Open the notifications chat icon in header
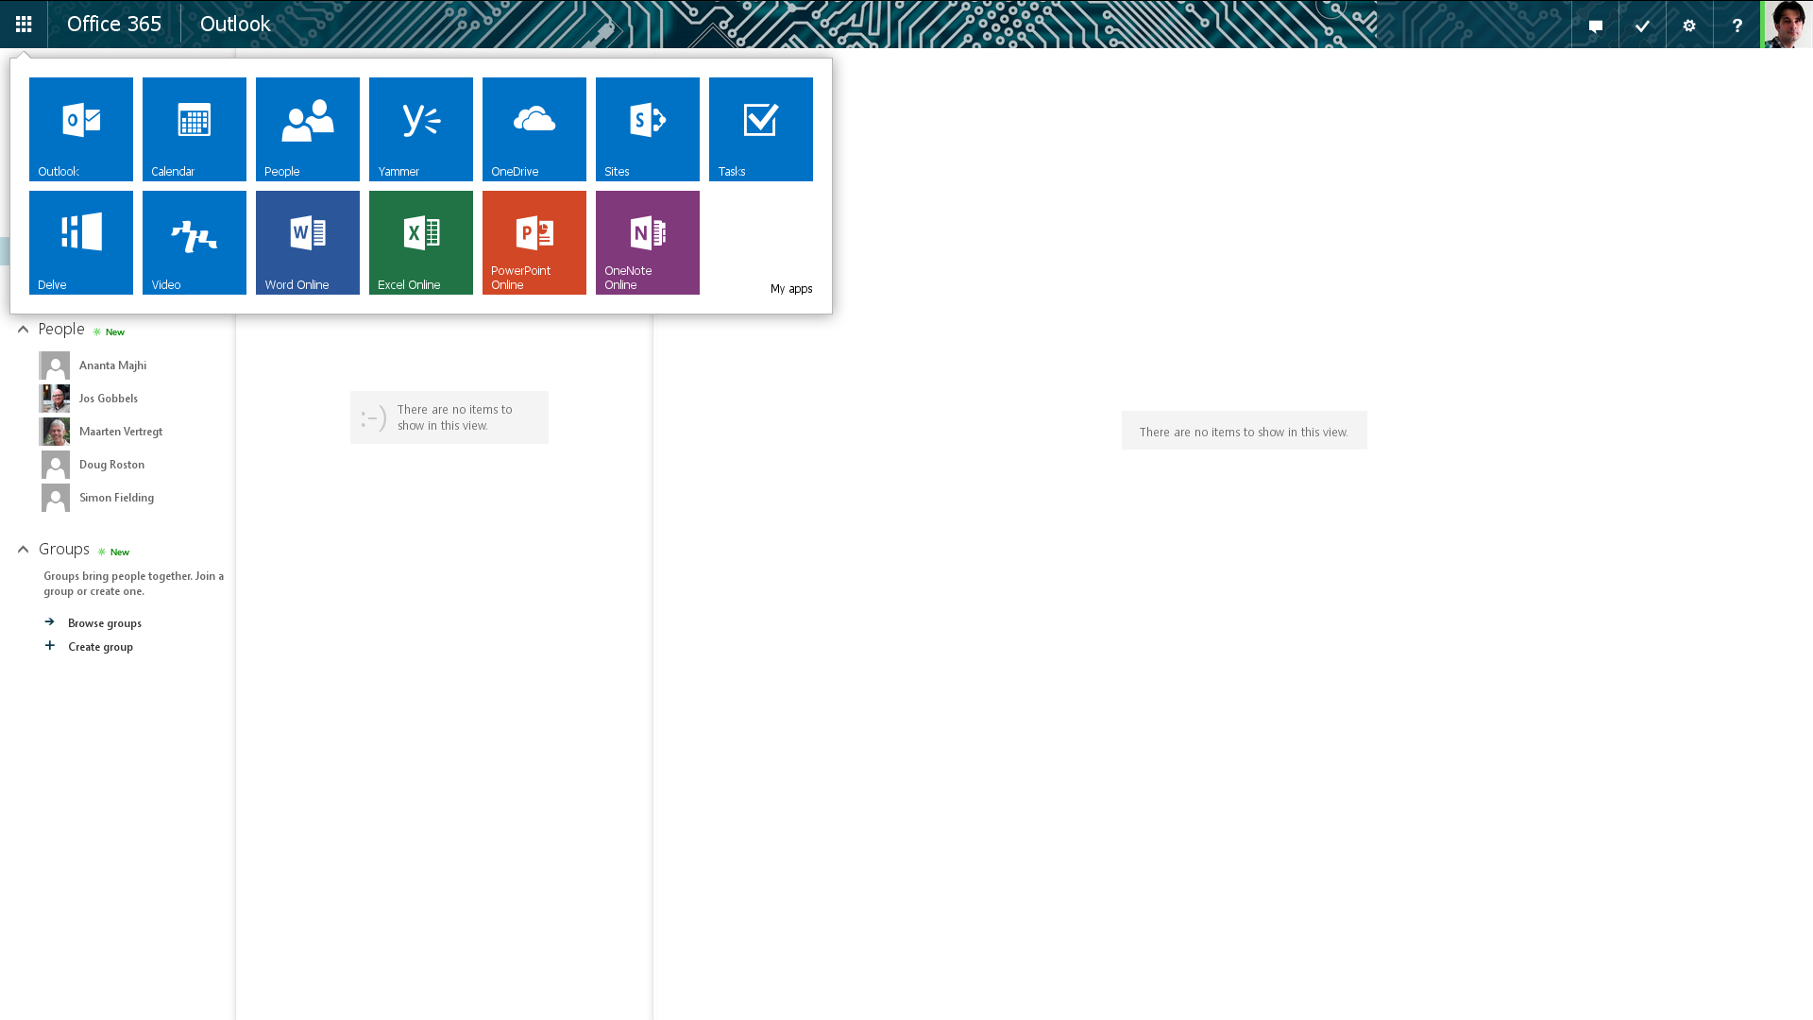This screenshot has width=1813, height=1020. 1596,25
